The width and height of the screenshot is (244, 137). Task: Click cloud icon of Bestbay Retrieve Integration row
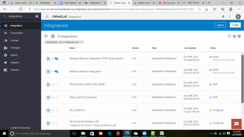pyautogui.click(x=56, y=72)
